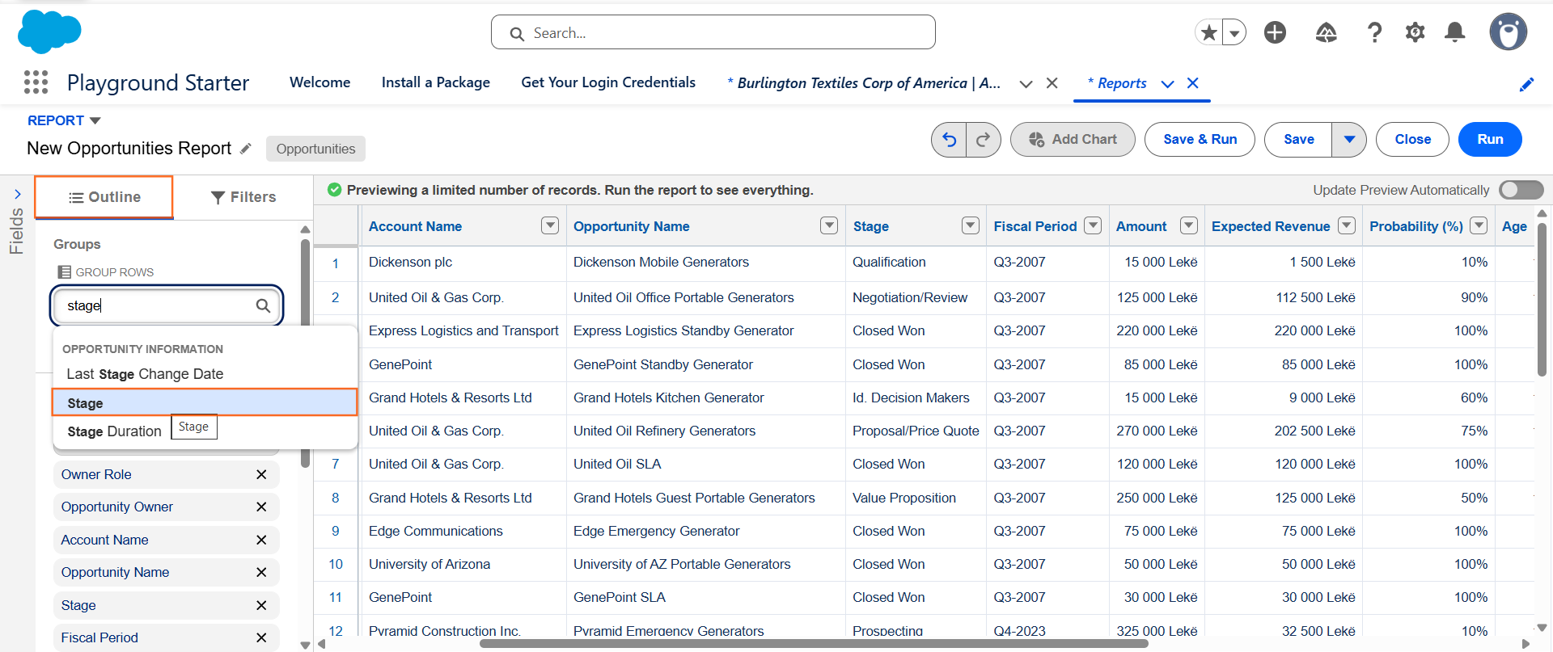Open Opportunity Name column menu
Viewport: 1553px width, 652px height.
click(x=829, y=225)
